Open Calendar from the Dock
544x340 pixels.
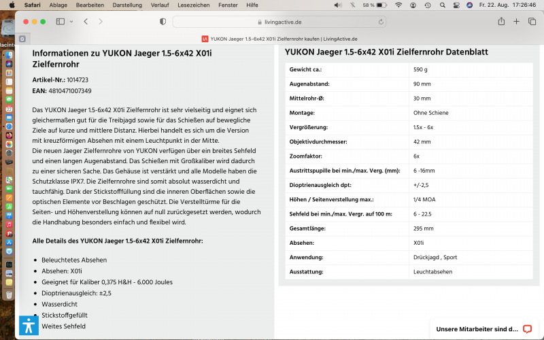point(9,109)
